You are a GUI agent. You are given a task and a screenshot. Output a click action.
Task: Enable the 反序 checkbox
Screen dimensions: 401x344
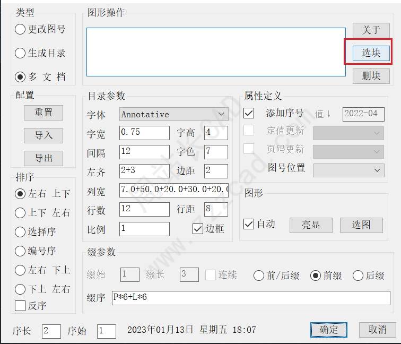click(x=20, y=305)
